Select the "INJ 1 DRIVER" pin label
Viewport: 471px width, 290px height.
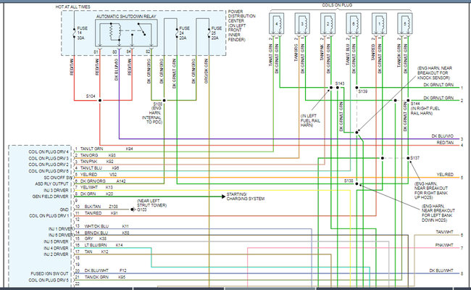[61, 229]
